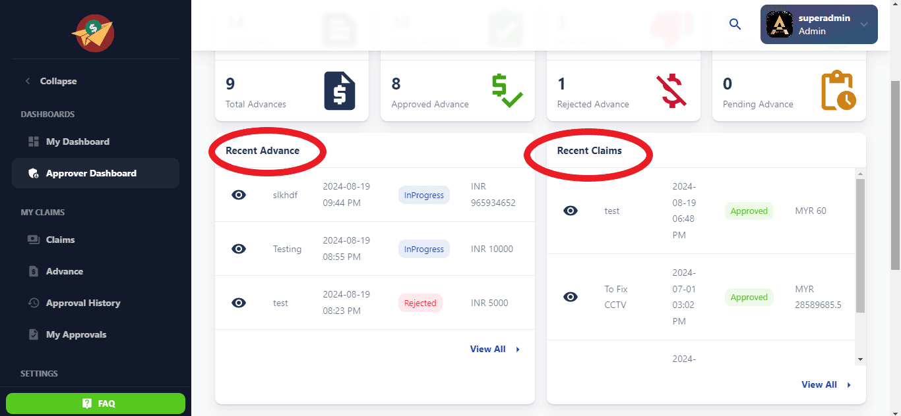
Task: Click the search magnifier icon
Action: click(x=735, y=24)
